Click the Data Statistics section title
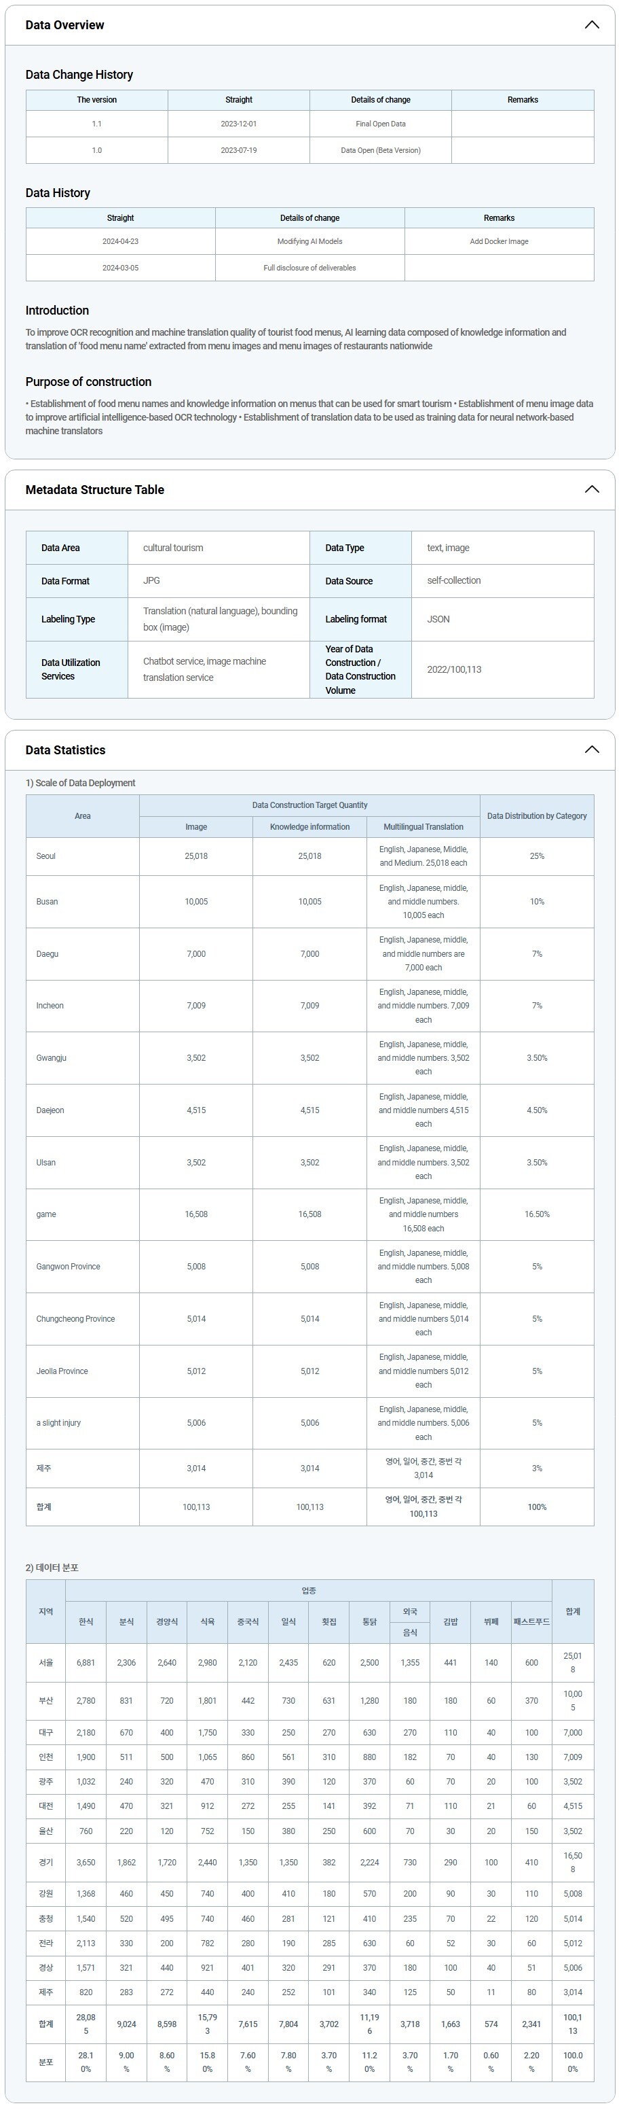This screenshot has width=621, height=2110. 65,750
